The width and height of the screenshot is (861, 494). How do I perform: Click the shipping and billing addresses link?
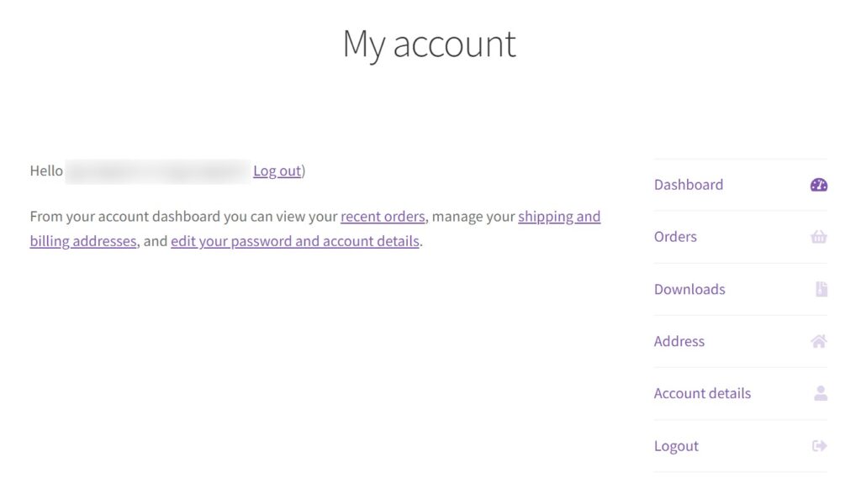pos(558,216)
